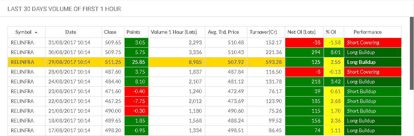
Task: Click the Net OI value 218
Action: (304, 82)
